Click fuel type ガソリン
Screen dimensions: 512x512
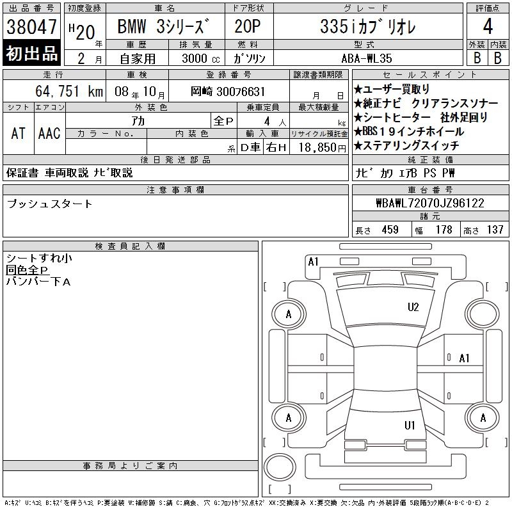(249, 58)
